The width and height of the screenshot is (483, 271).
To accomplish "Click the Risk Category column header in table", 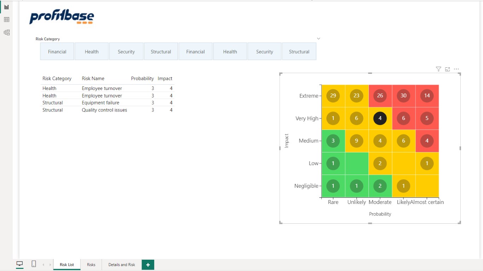I will (x=57, y=79).
